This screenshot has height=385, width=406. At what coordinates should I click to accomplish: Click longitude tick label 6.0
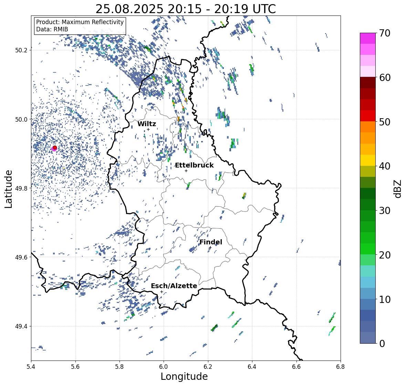click(164, 366)
